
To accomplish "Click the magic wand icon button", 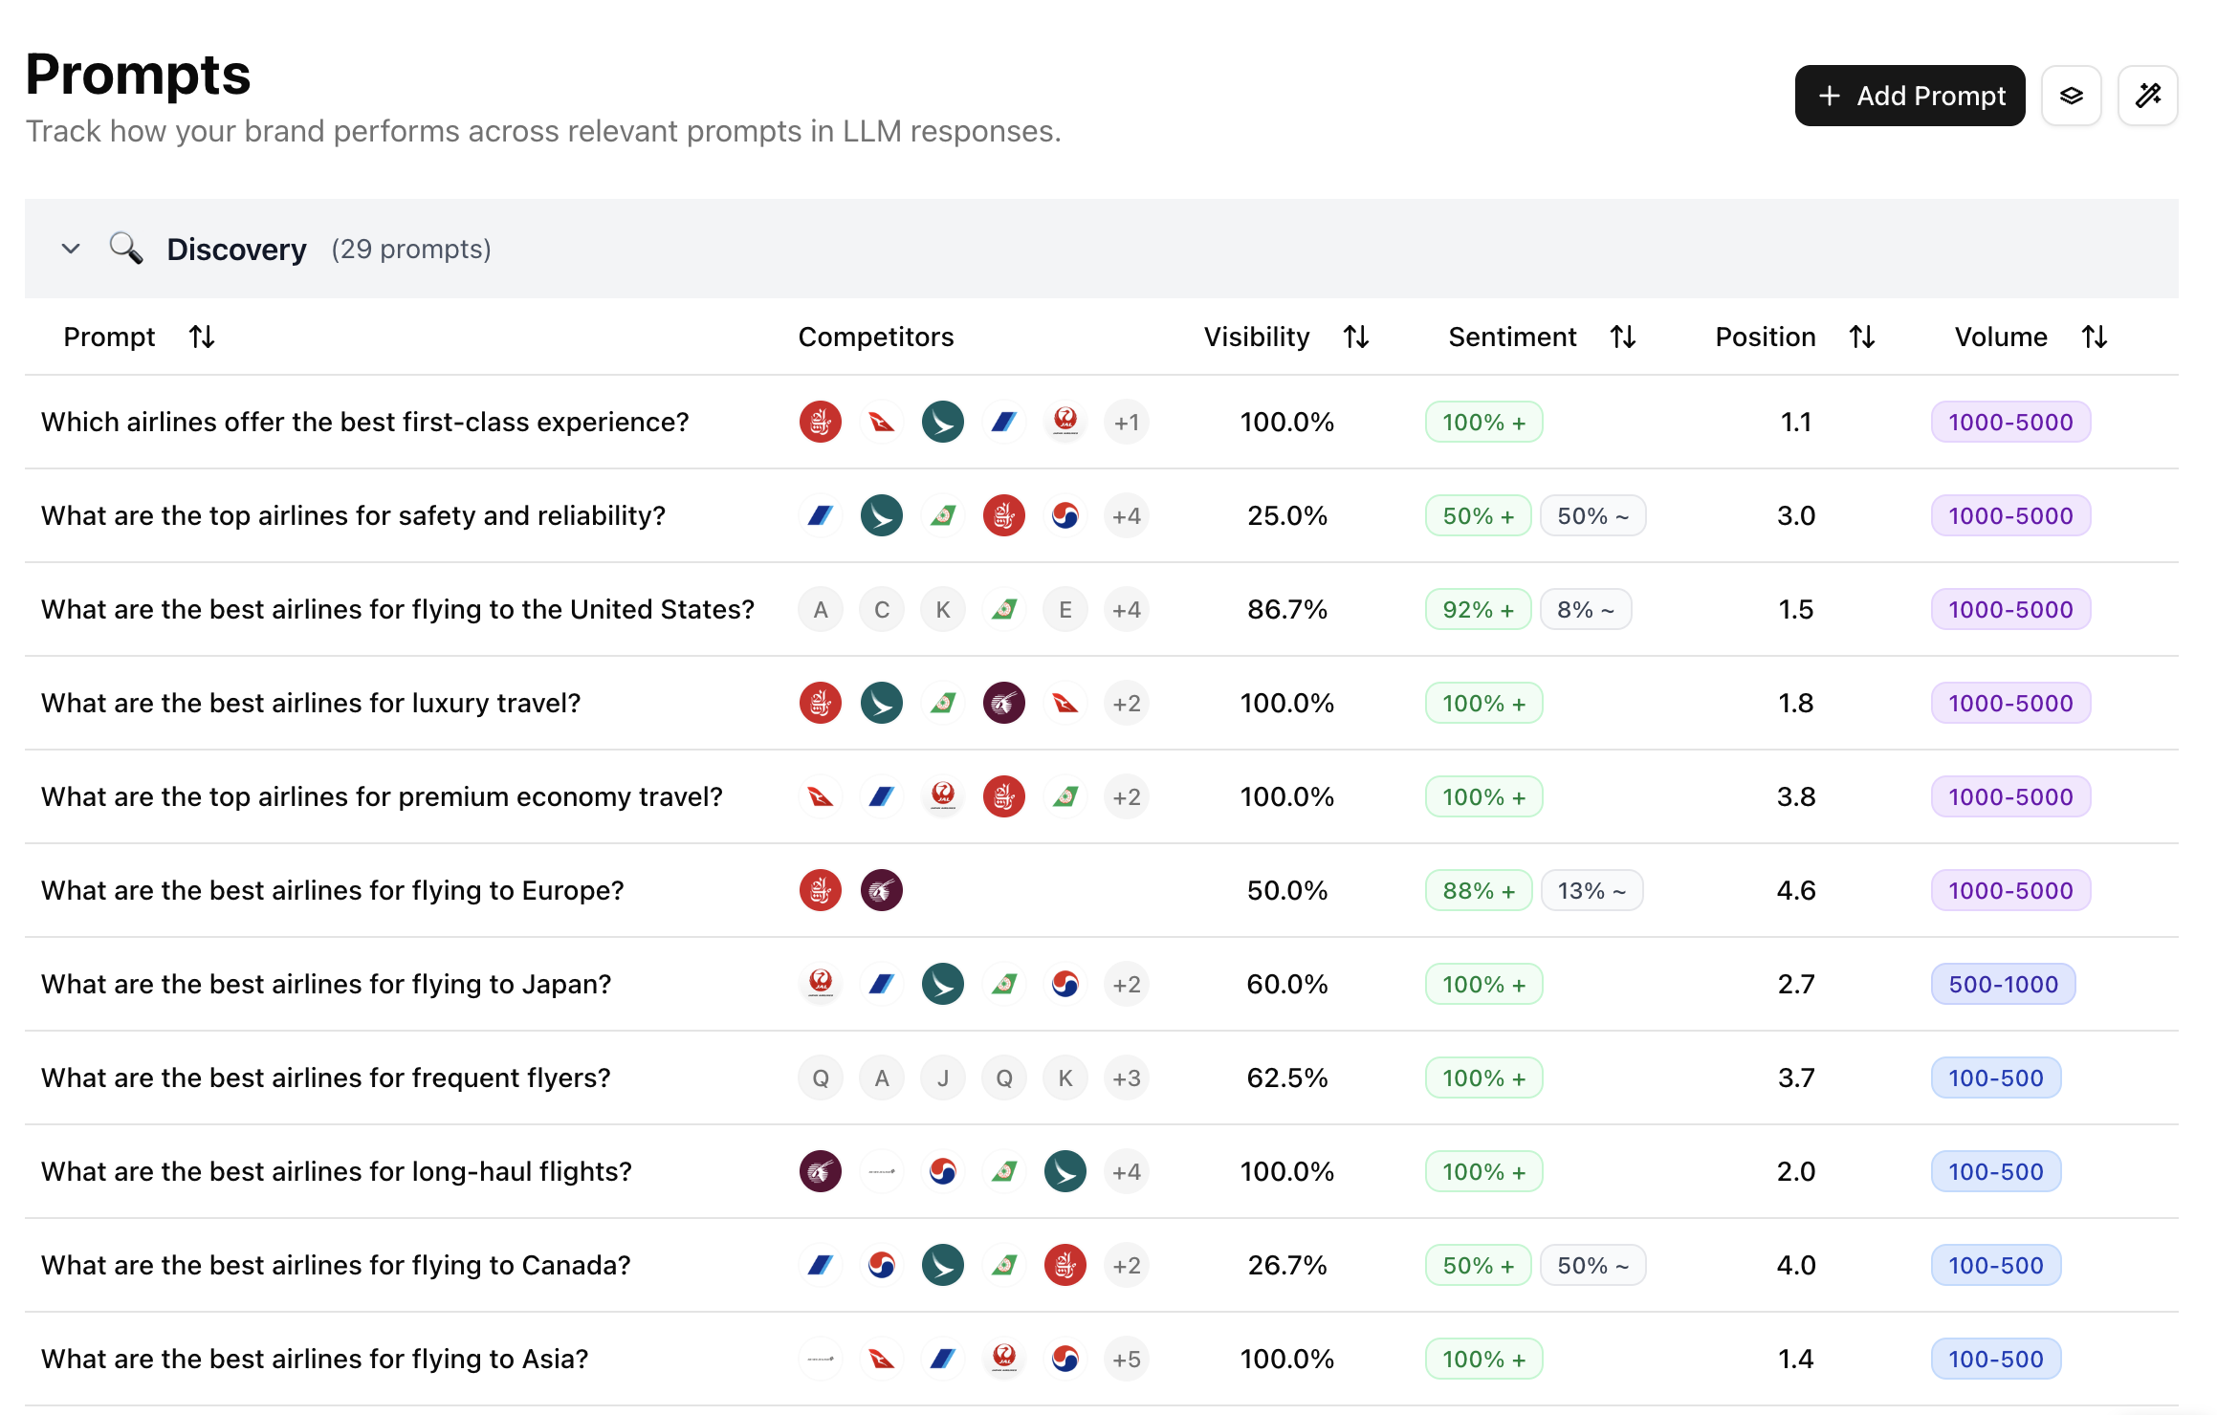I will coord(2147,96).
